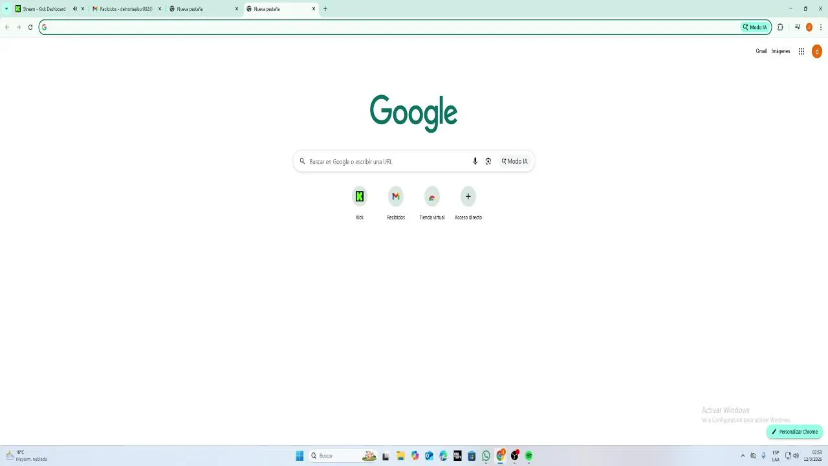Open the Kick shortcut tile
The image size is (828, 466).
(x=360, y=203)
